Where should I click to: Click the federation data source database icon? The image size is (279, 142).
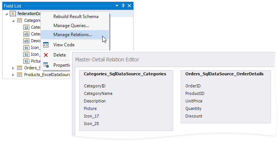tap(12, 14)
